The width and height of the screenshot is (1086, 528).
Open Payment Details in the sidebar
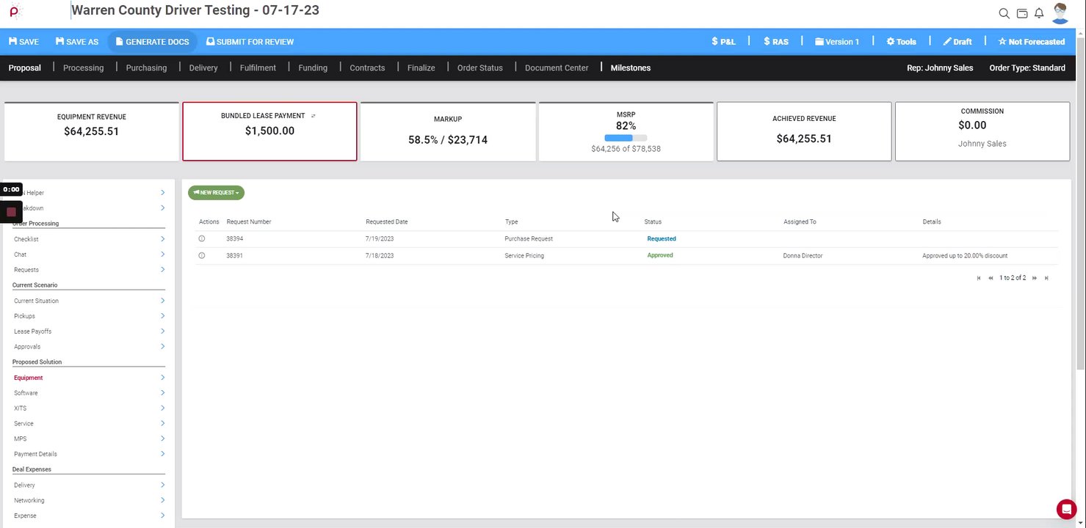pyautogui.click(x=35, y=455)
